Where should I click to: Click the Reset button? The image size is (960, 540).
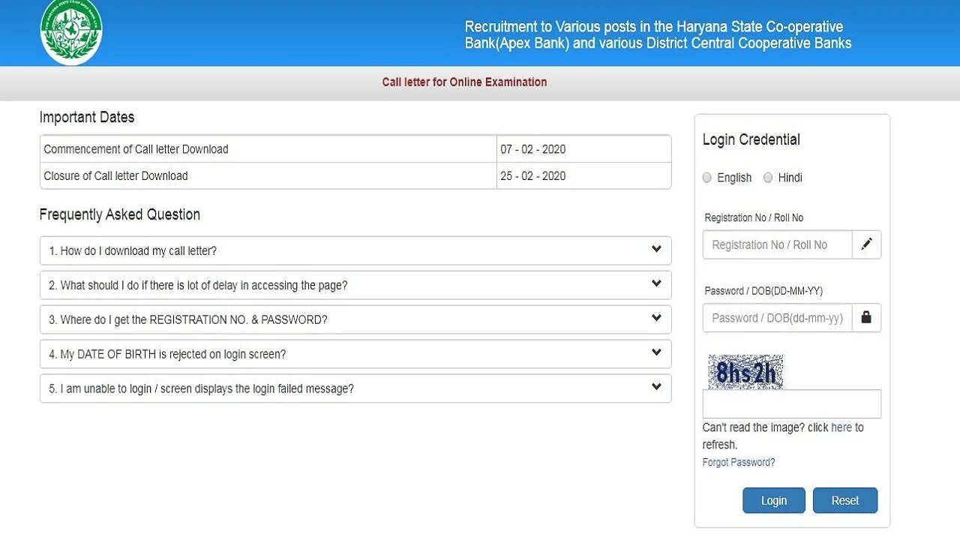(x=845, y=500)
